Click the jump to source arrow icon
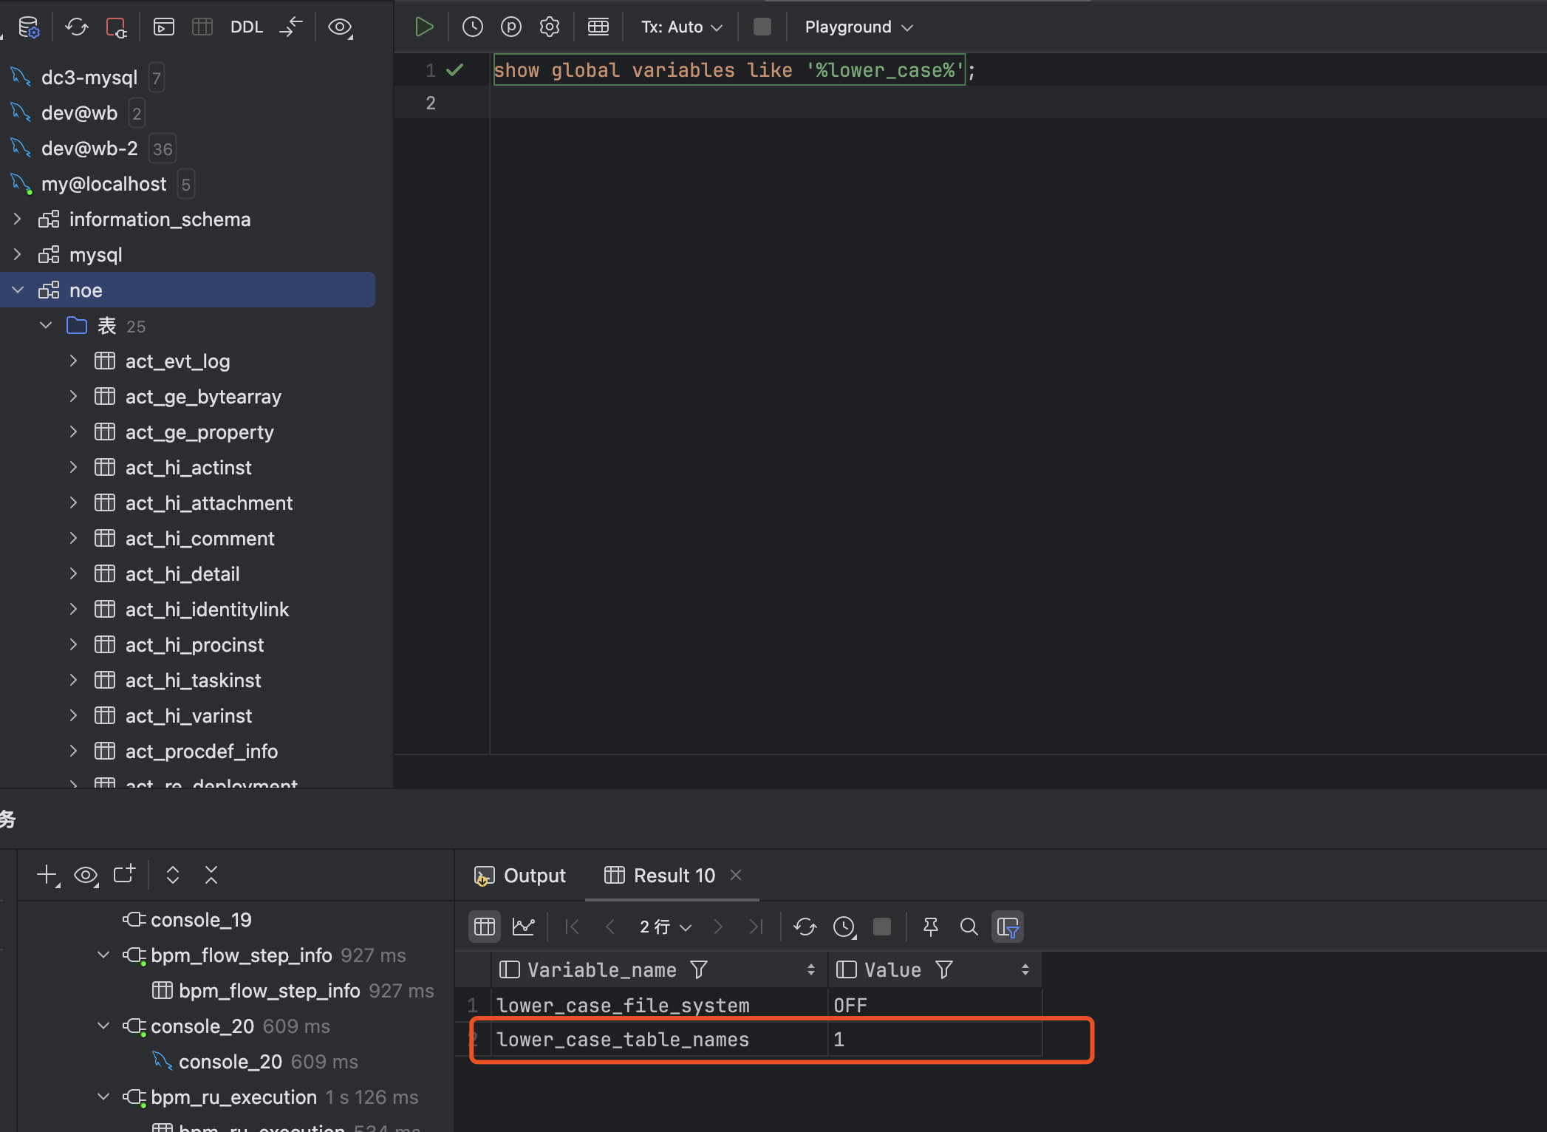 [292, 27]
